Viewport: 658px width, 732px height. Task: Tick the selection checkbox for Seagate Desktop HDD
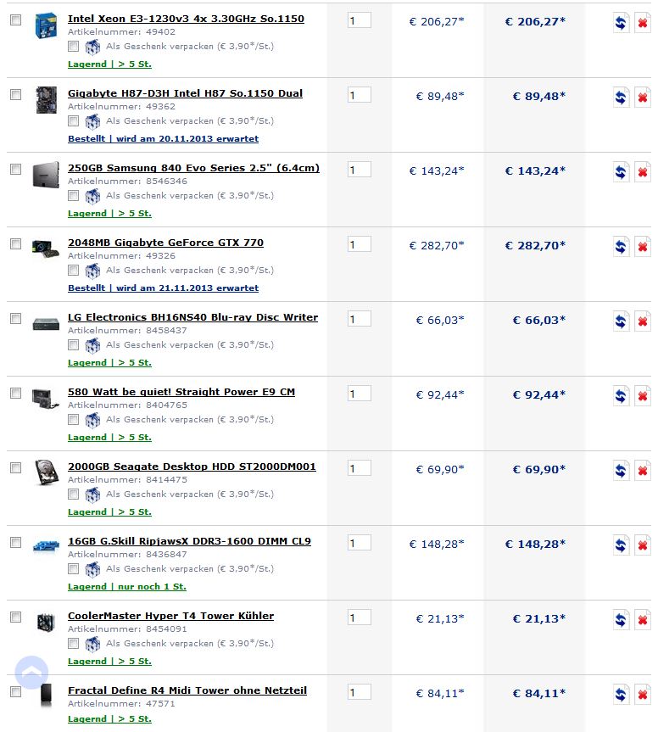(15, 468)
